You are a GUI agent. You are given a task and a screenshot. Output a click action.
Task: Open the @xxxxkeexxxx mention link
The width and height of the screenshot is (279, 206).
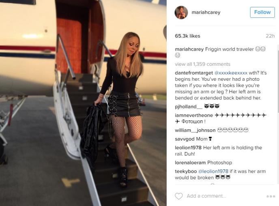click(231, 73)
